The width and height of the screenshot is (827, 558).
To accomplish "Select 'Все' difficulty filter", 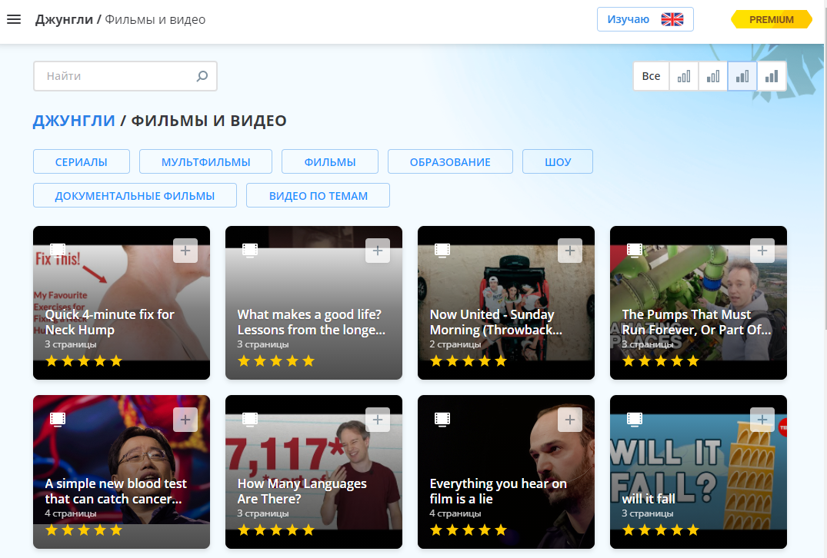I will pyautogui.click(x=652, y=76).
